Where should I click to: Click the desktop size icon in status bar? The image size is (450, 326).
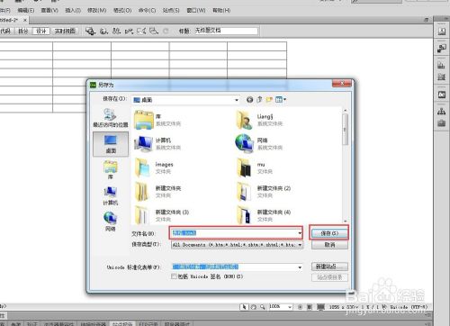(x=320, y=307)
